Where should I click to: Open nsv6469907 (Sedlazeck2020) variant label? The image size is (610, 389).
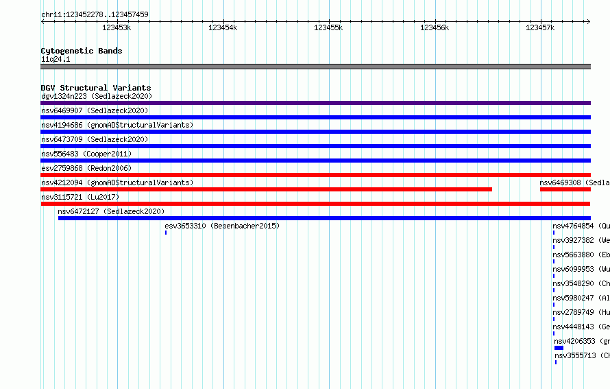[95, 110]
